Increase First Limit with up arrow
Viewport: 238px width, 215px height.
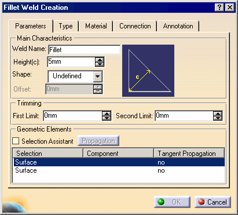107,114
